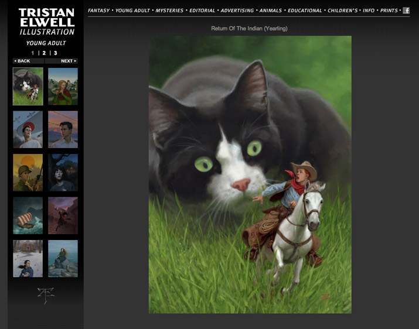Click the Back button
This screenshot has width=419, height=329.
pyautogui.click(x=29, y=61)
